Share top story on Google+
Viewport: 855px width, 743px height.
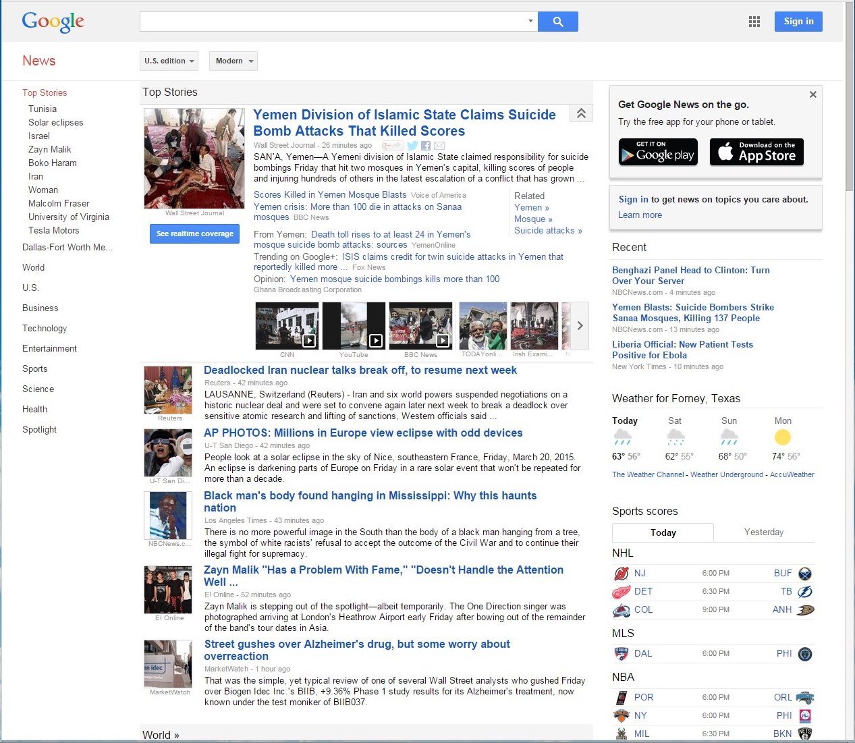(393, 146)
